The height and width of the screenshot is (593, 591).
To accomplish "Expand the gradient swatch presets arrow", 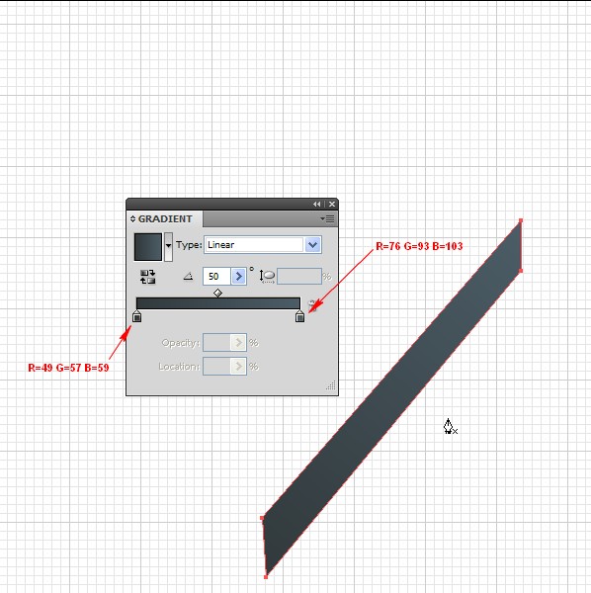I will click(x=168, y=246).
